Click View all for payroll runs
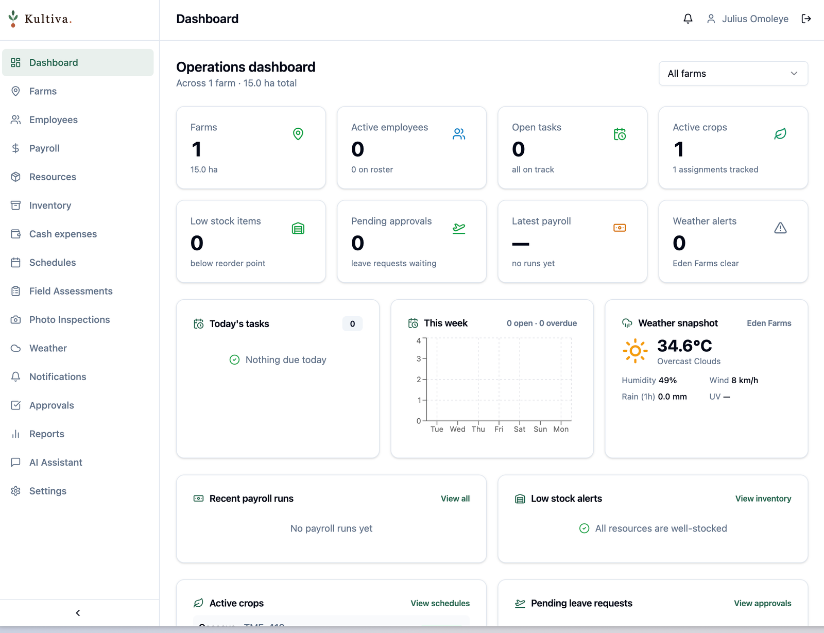 (455, 499)
